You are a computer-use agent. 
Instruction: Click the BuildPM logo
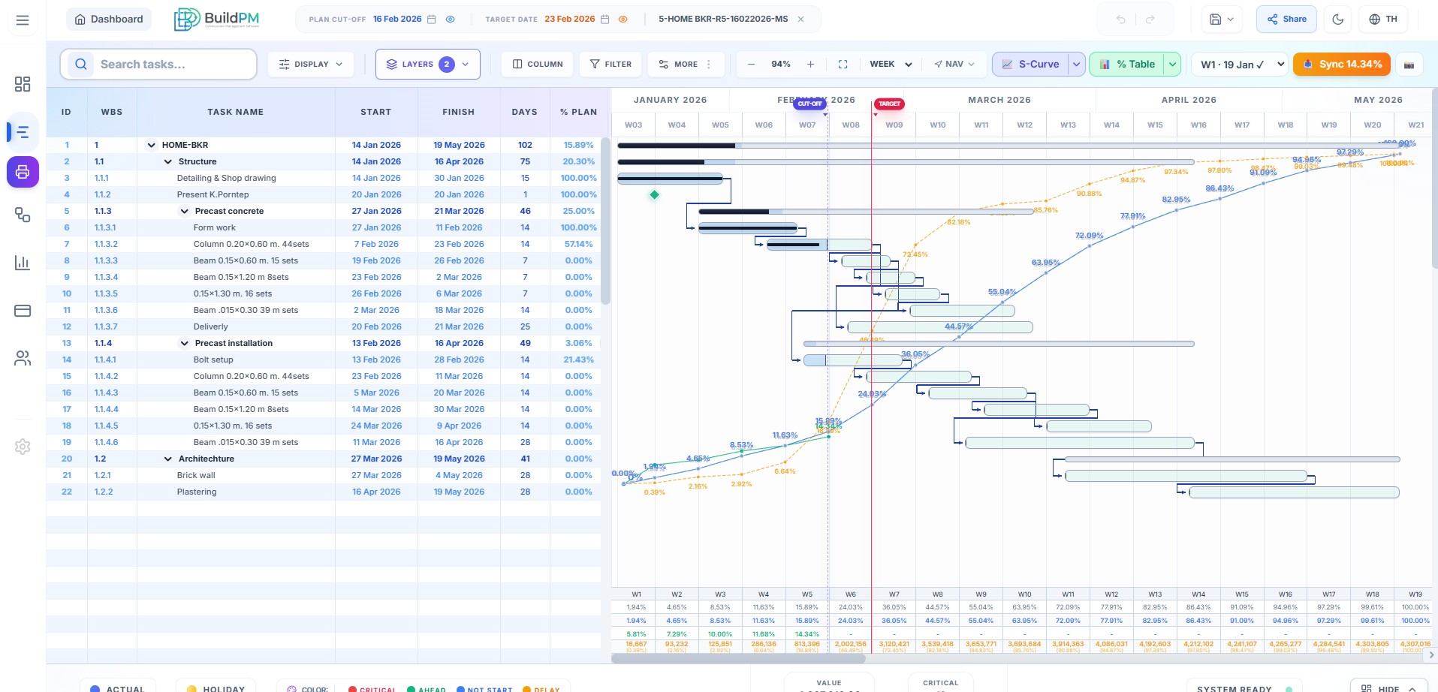(216, 20)
